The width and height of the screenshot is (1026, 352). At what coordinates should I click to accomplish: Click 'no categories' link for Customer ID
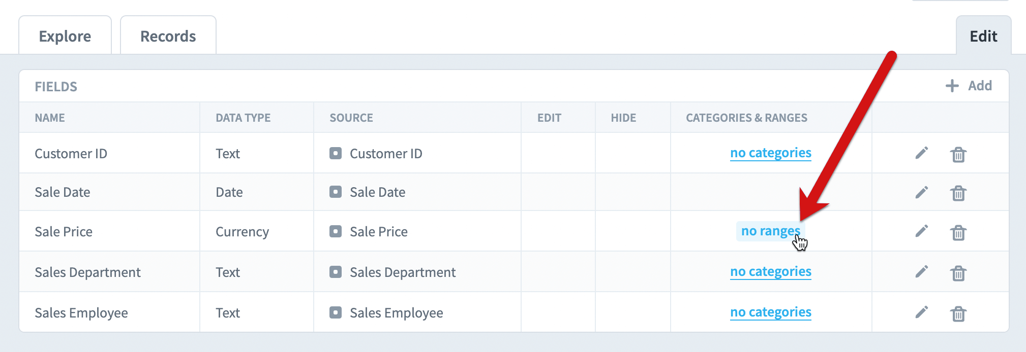pyautogui.click(x=771, y=153)
